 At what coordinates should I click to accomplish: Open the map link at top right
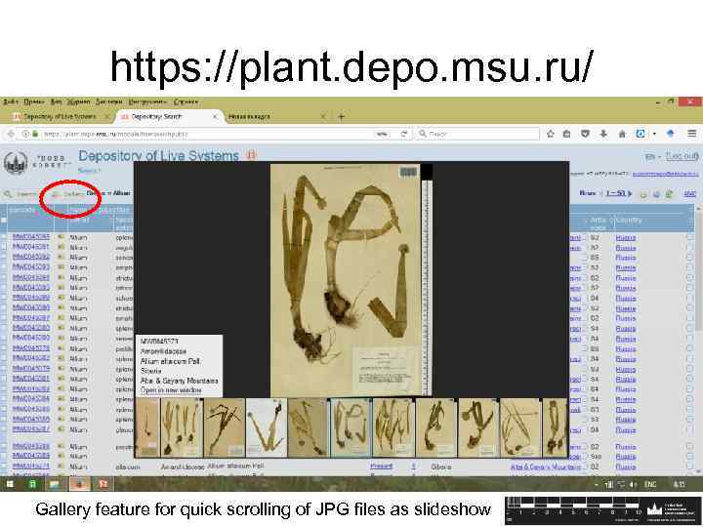pyautogui.click(x=689, y=194)
